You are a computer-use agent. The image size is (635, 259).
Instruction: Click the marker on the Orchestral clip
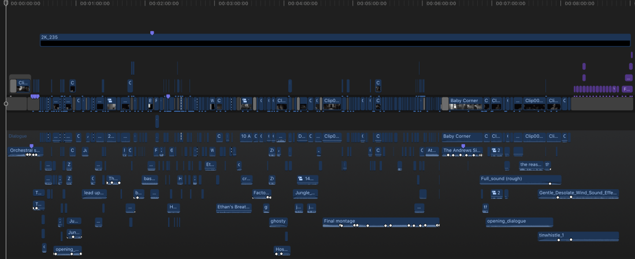pyautogui.click(x=31, y=145)
